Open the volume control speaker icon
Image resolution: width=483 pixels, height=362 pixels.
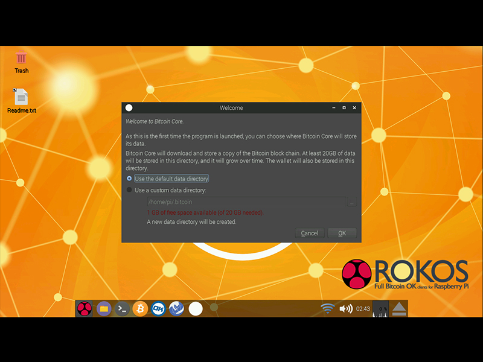[x=345, y=308]
